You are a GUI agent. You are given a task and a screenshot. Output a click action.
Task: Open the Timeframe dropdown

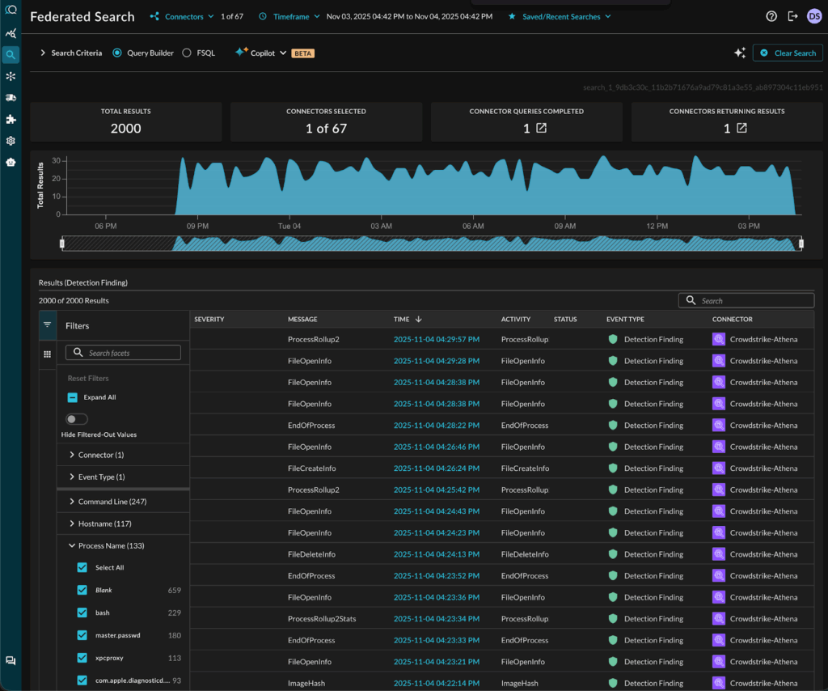(x=289, y=16)
